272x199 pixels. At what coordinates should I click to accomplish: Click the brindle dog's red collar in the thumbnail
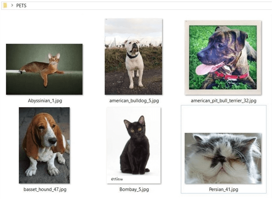(231, 76)
